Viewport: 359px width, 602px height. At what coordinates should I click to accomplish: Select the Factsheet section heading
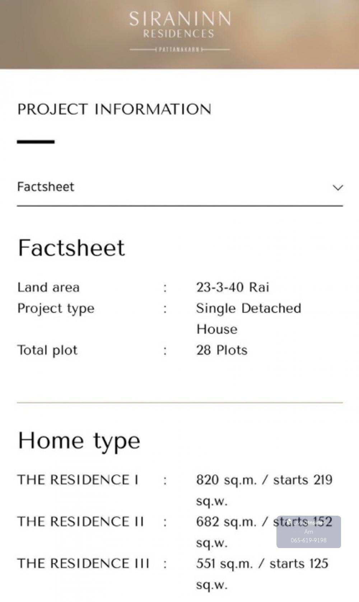(x=71, y=248)
